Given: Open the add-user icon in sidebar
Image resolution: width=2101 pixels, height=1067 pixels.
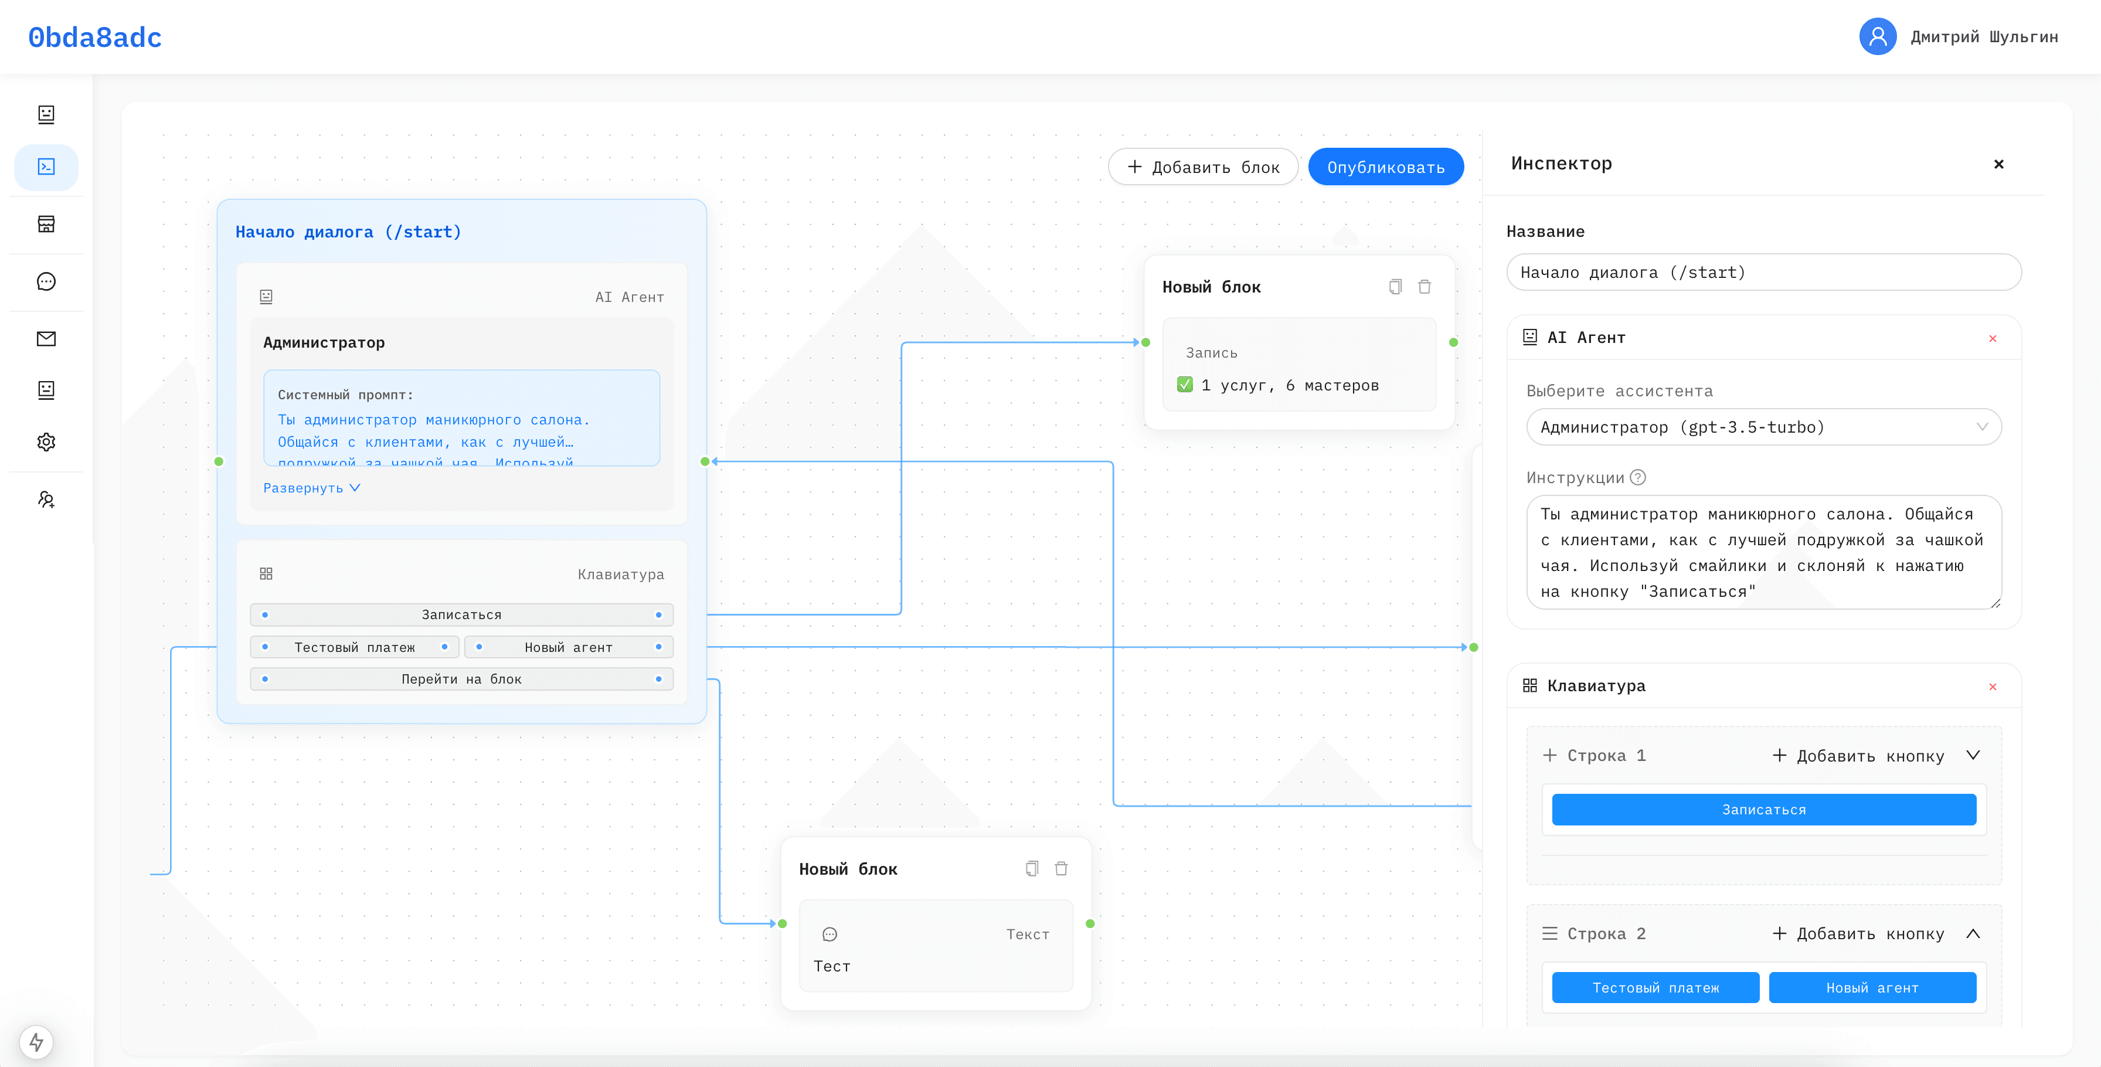Looking at the screenshot, I should click(x=46, y=499).
